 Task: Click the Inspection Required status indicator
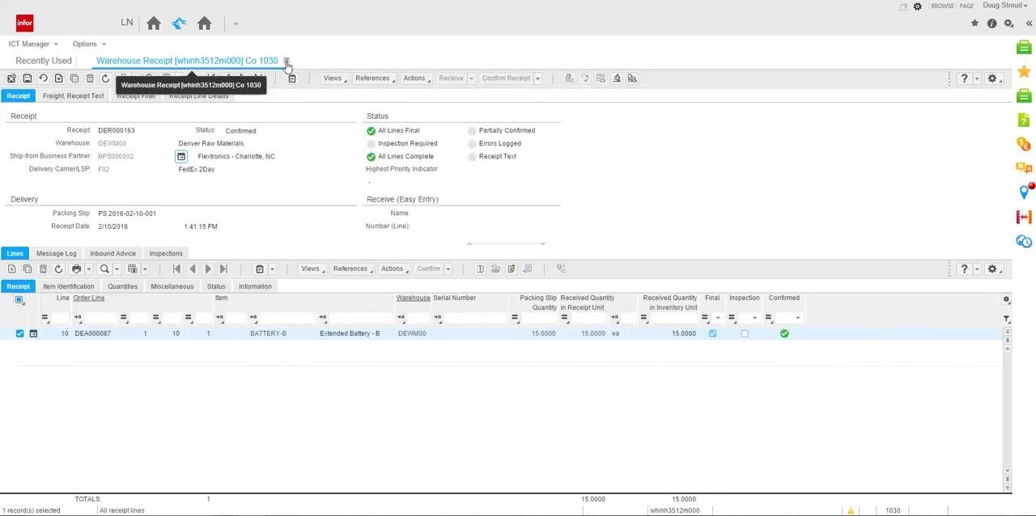[371, 143]
